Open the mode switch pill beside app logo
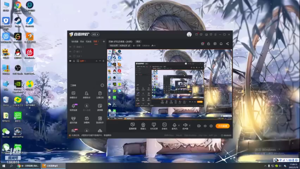300x169 pixels. point(95,34)
